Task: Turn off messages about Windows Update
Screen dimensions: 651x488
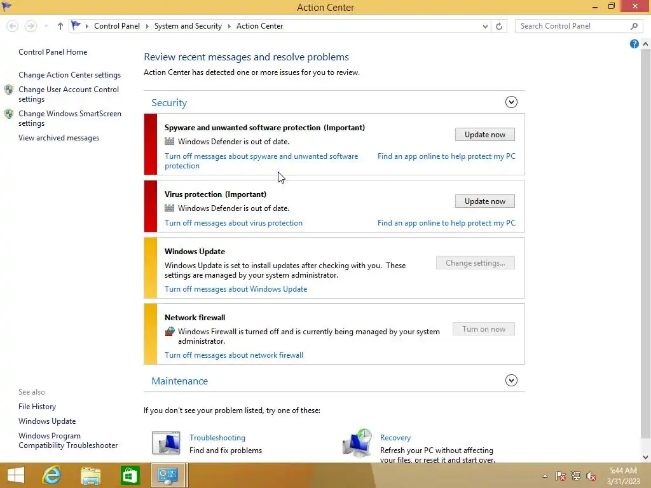Action: tap(236, 289)
